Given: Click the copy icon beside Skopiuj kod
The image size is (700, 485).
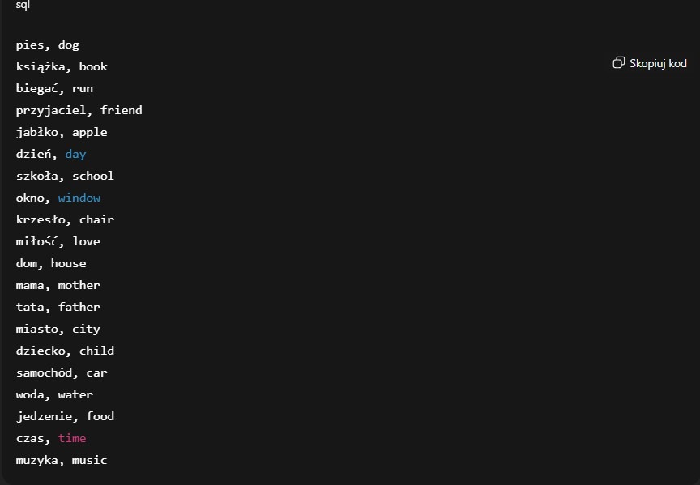Looking at the screenshot, I should pyautogui.click(x=619, y=63).
